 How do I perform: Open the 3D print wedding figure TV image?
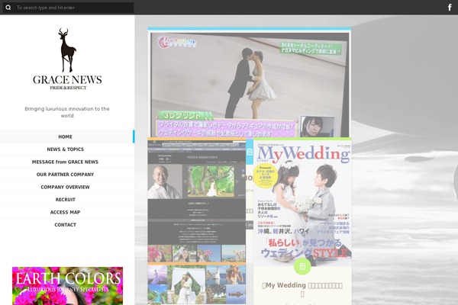pyautogui.click(x=250, y=85)
